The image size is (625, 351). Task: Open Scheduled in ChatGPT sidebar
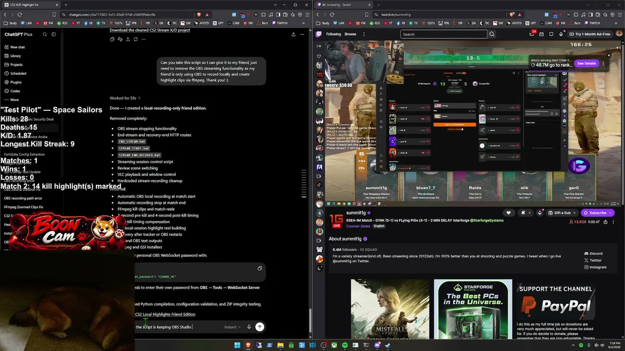pos(18,74)
